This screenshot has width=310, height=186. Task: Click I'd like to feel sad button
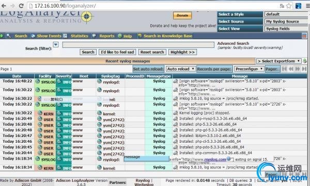[117, 52]
